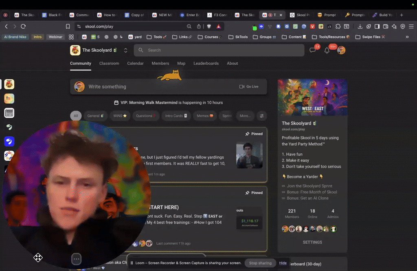Screen dimensions: 417x271
Task: Open first pinned post thumbnail image
Action: click(x=250, y=156)
